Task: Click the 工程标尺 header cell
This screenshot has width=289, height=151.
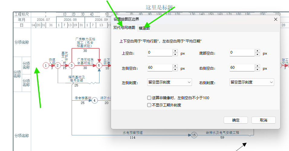Action: click(22, 14)
